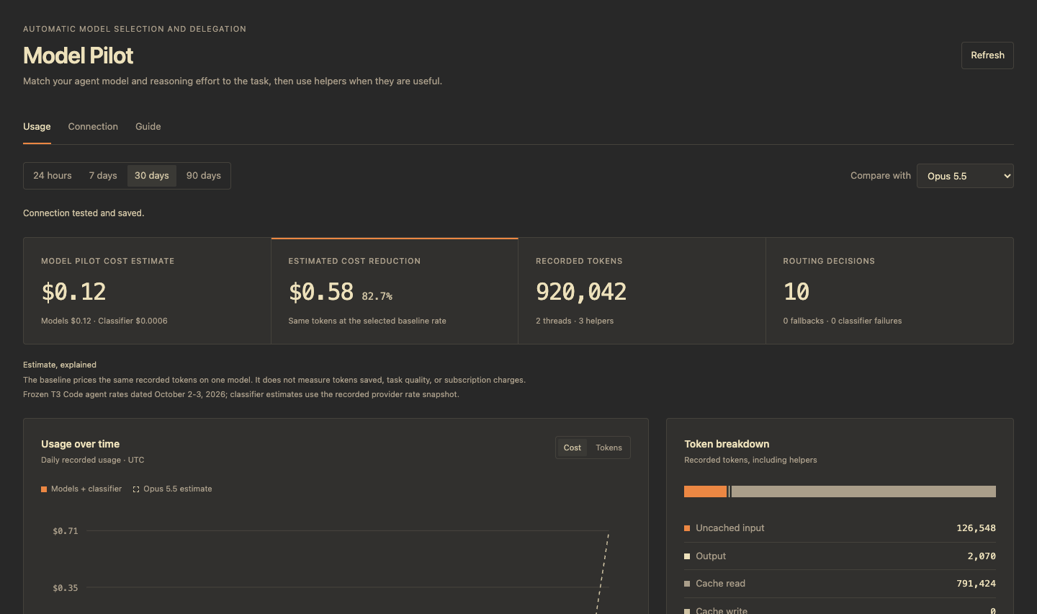The height and width of the screenshot is (614, 1037).
Task: Select the 7 days time range
Action: click(103, 176)
